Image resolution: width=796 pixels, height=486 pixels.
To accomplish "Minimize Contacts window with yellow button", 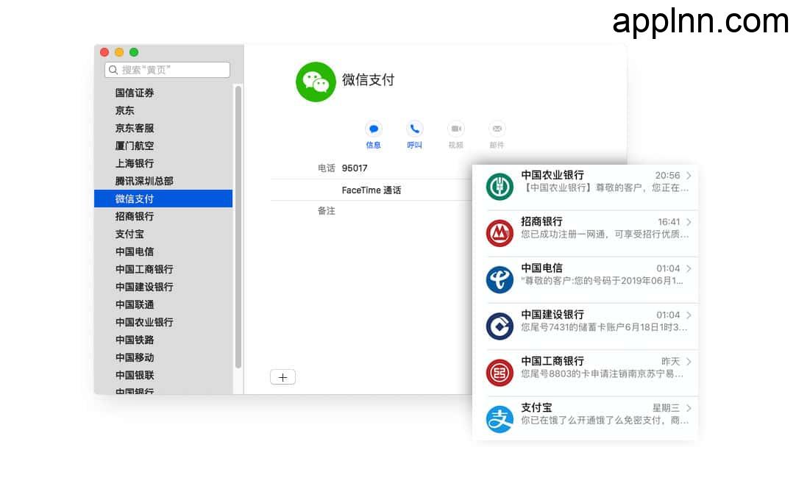I will coord(119,52).
